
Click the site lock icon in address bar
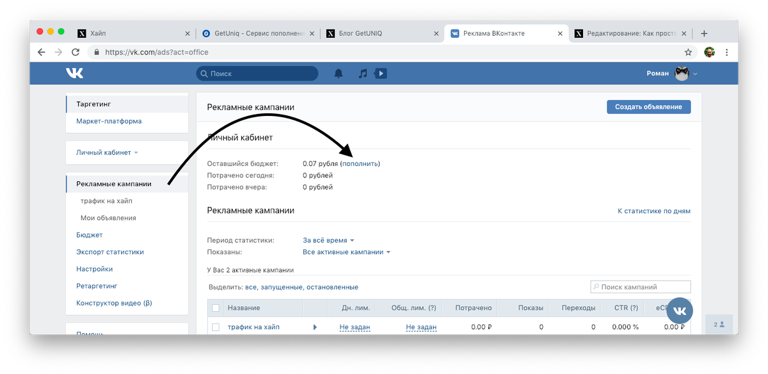(97, 53)
